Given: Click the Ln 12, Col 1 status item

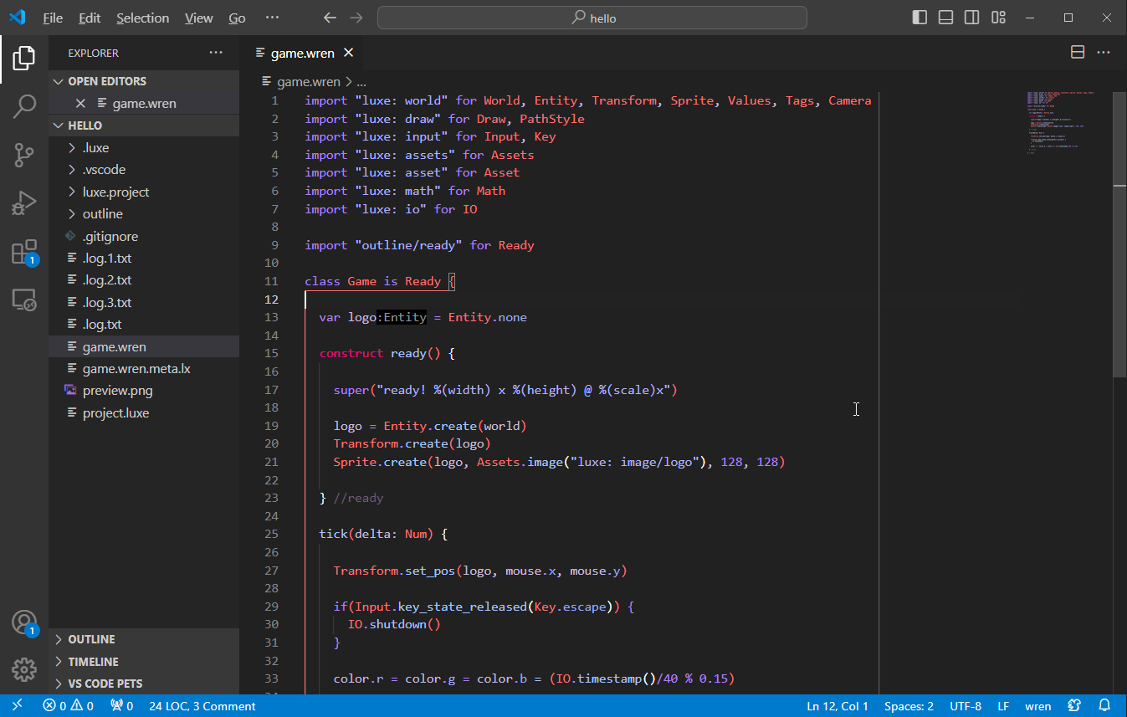Looking at the screenshot, I should click(838, 706).
